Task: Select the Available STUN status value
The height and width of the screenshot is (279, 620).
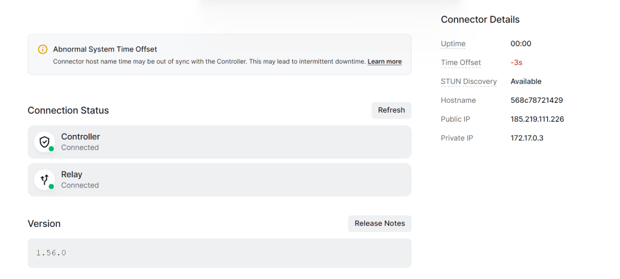Action: click(526, 82)
